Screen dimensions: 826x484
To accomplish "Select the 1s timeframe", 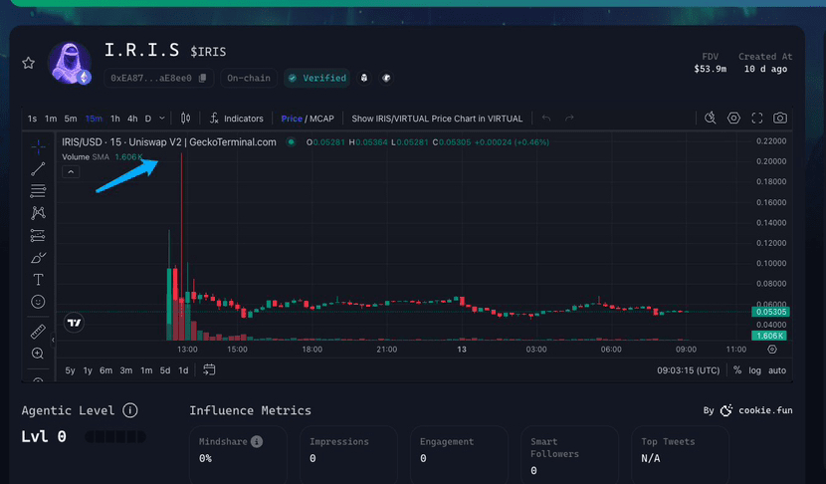I will [32, 119].
